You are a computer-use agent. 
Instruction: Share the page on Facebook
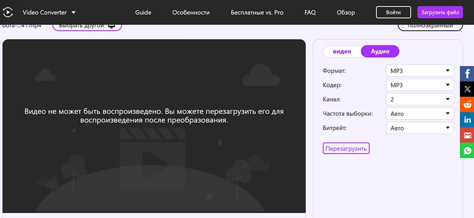467,74
